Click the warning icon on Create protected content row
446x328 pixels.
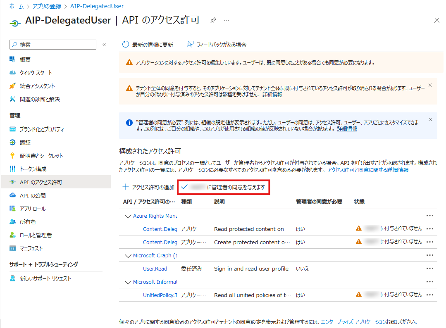tap(359, 242)
